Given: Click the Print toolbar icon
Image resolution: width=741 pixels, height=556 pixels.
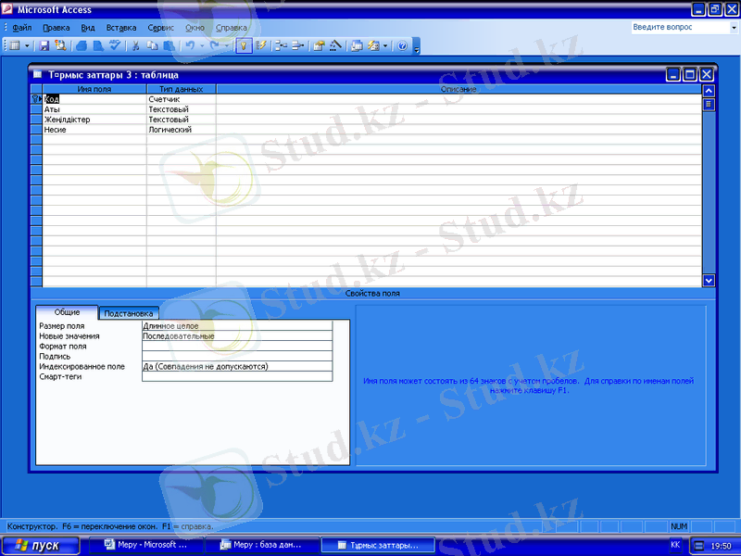Looking at the screenshot, I should click(82, 45).
